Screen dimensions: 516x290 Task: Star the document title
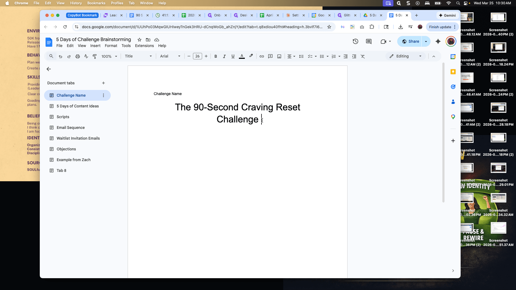pos(139,40)
